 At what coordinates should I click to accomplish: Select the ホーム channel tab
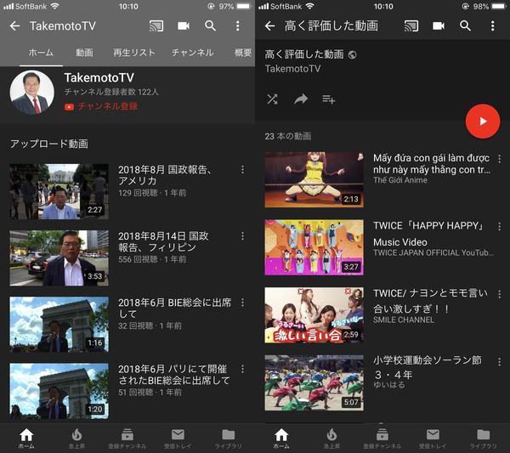click(41, 53)
